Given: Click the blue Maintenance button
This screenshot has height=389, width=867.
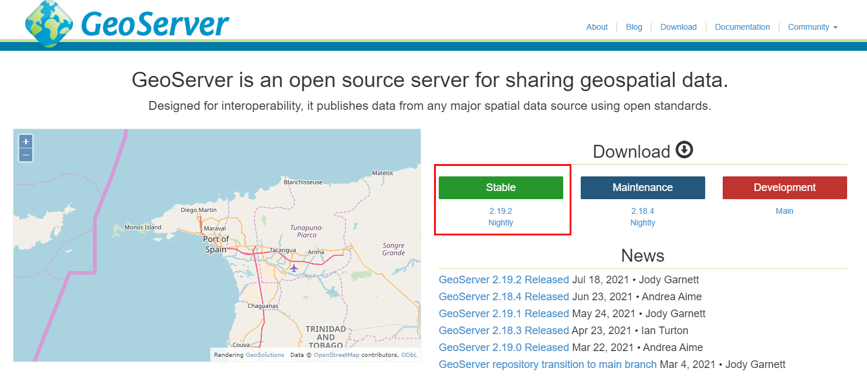Looking at the screenshot, I should (643, 187).
